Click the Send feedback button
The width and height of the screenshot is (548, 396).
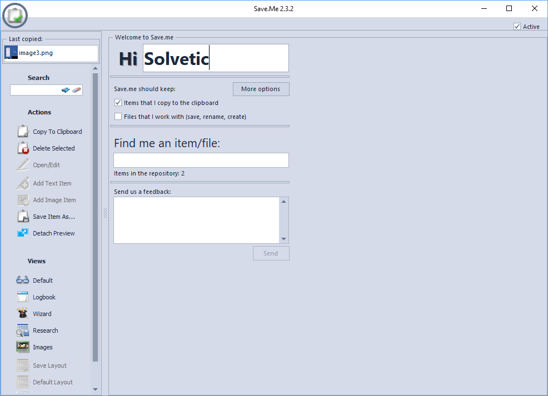(271, 253)
